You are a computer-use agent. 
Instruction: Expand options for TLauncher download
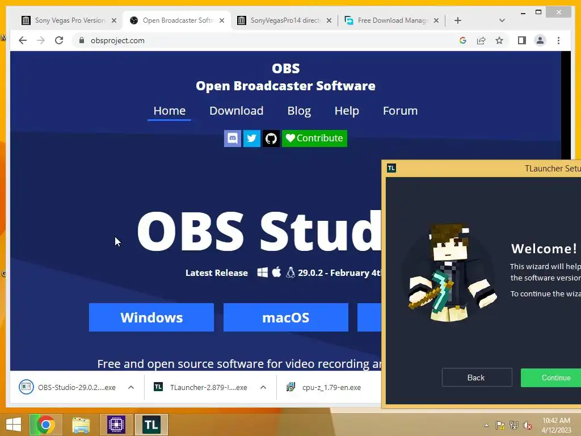[263, 387]
